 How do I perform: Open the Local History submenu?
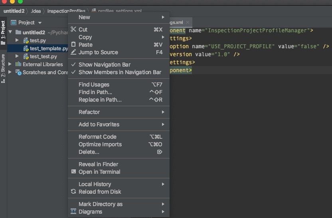(119, 184)
